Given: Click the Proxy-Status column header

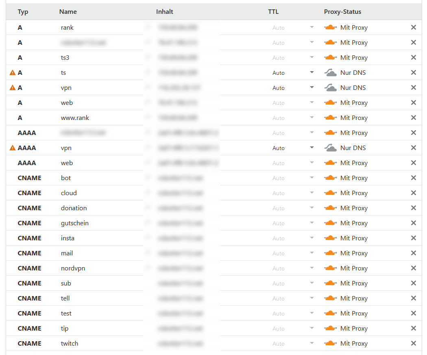Looking at the screenshot, I should [x=342, y=12].
